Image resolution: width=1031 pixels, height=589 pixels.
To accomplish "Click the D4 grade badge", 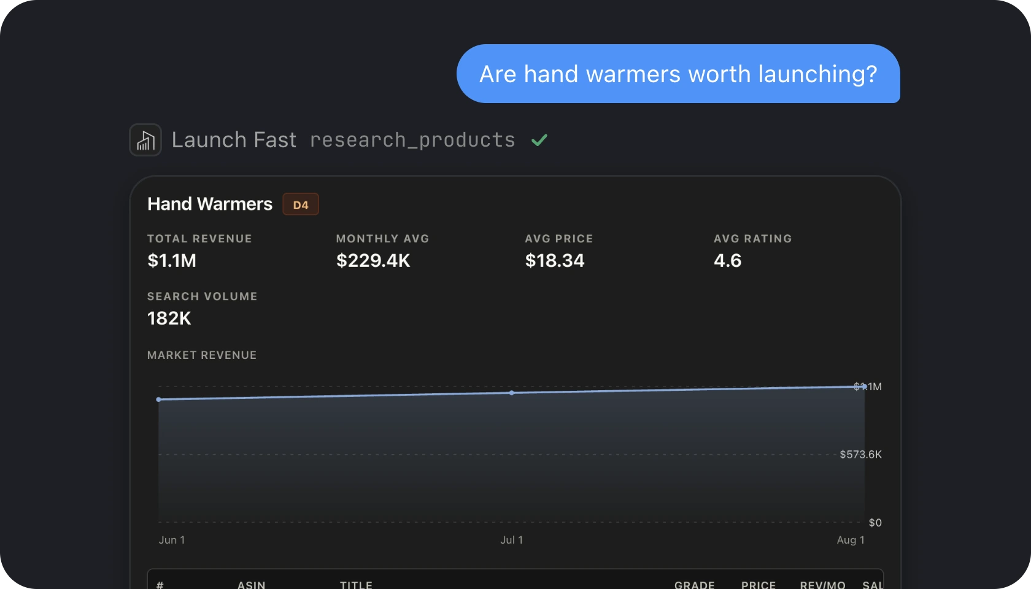I will click(301, 205).
